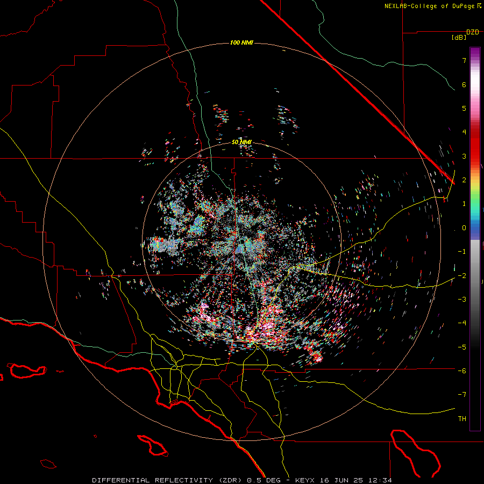
Task: Click the 5 dB scale value
Action: coord(464,108)
